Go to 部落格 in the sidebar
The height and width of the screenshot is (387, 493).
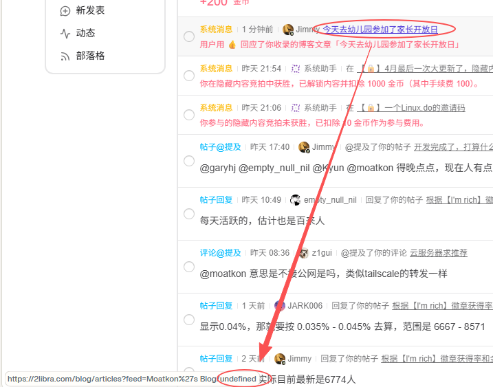[90, 56]
